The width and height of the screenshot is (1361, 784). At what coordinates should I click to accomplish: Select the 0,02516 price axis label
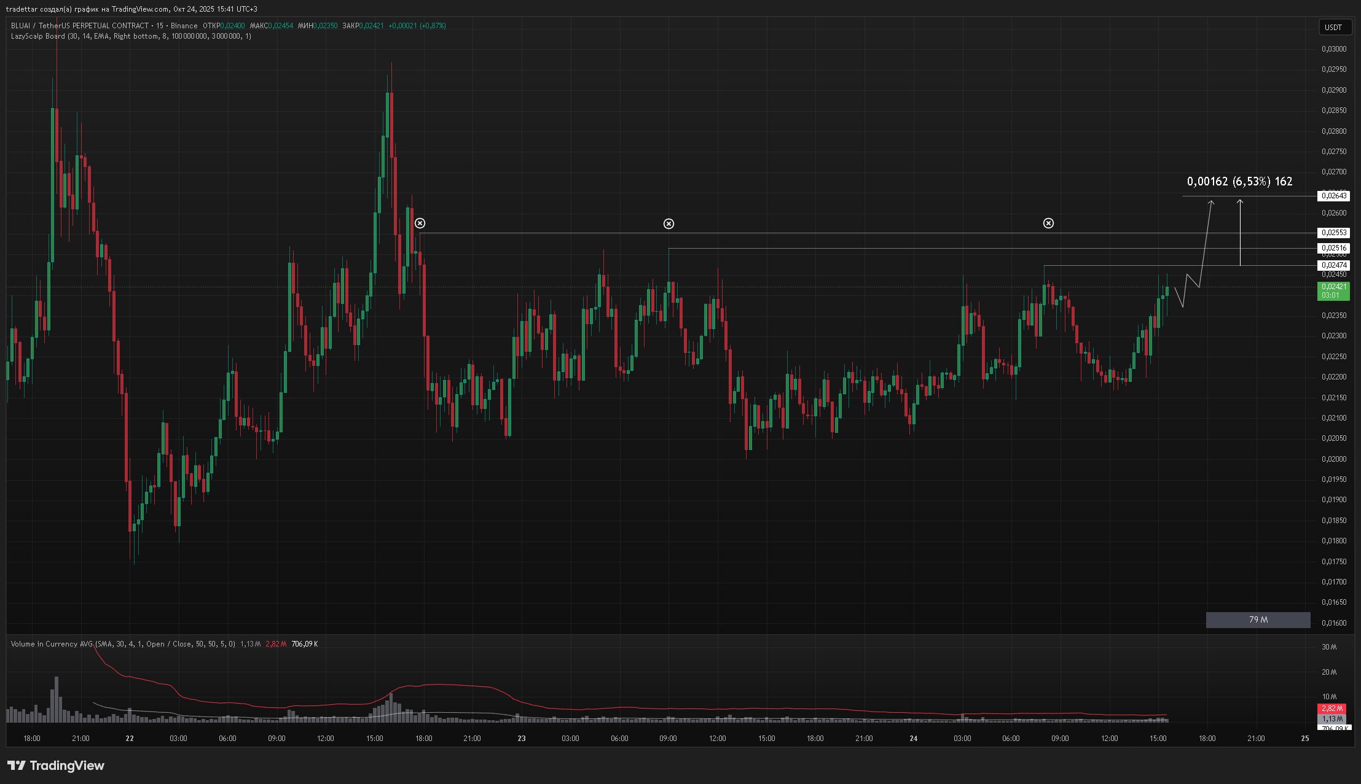(x=1333, y=248)
